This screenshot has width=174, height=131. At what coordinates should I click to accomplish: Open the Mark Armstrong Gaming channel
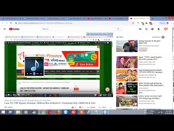point(148,46)
